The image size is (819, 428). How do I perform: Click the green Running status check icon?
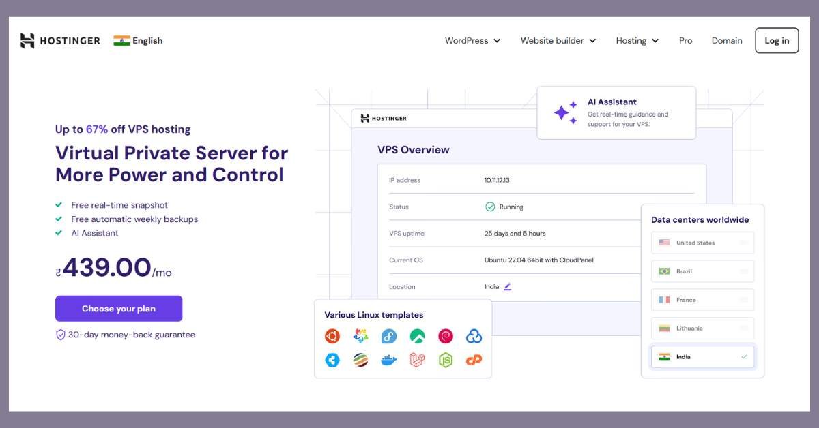(490, 207)
